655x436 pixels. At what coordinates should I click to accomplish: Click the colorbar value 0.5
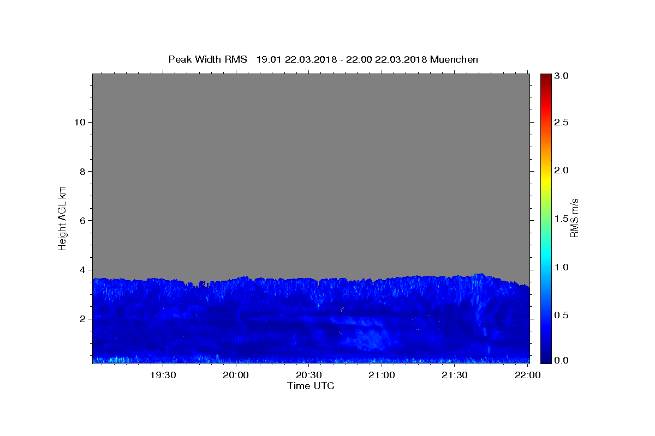[x=562, y=315]
